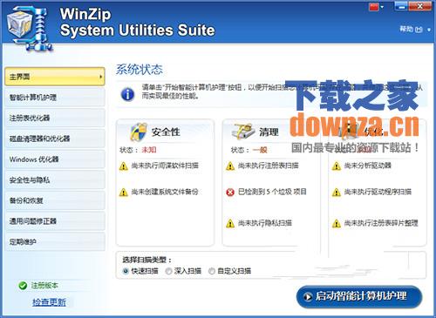Click 尚未执行驱动程序扫描 text

tap(378, 192)
